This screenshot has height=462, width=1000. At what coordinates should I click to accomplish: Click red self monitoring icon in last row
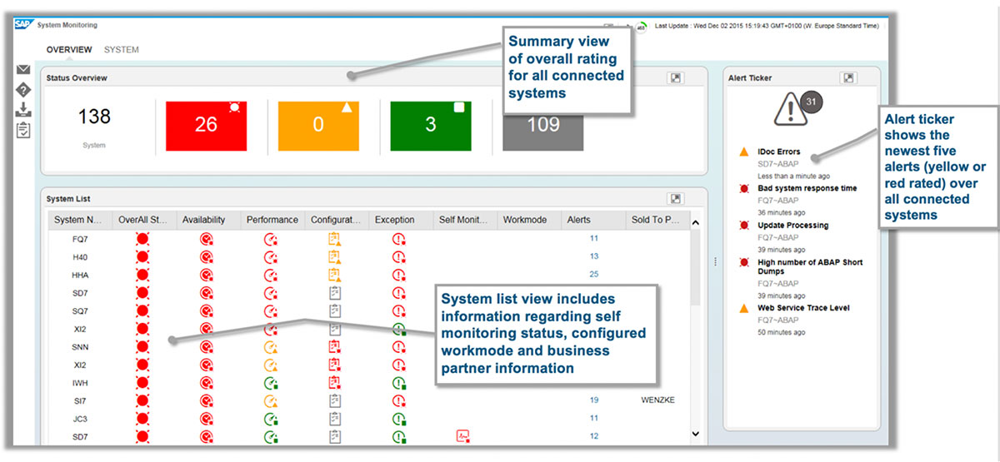tap(462, 436)
